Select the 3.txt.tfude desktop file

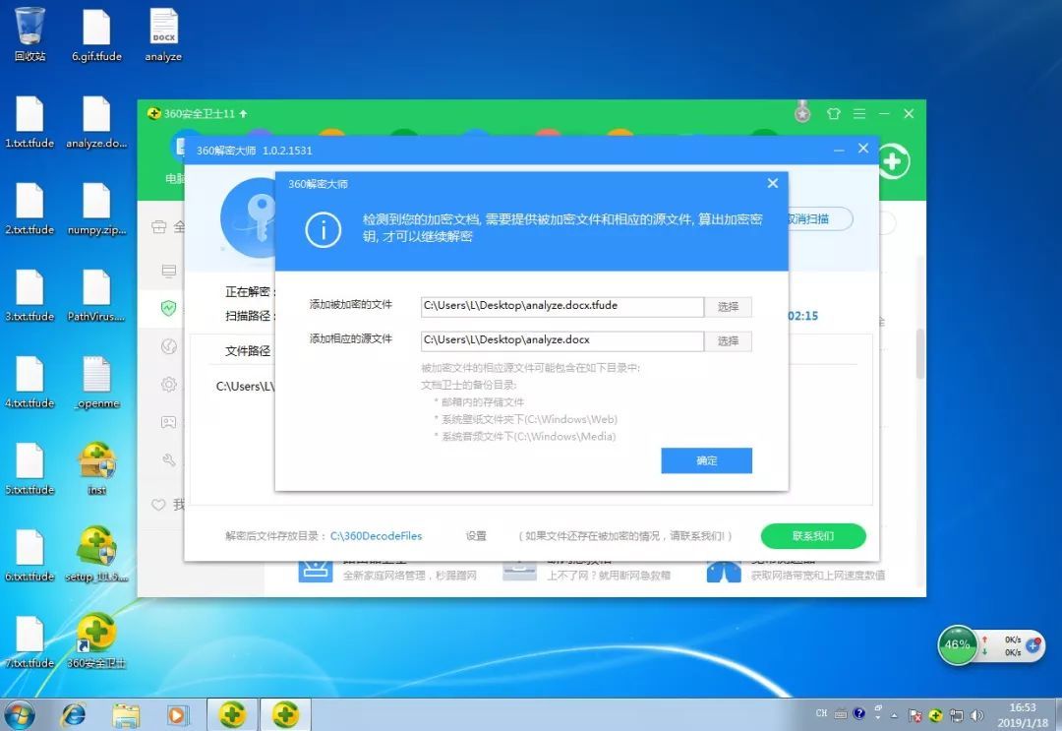(x=29, y=295)
